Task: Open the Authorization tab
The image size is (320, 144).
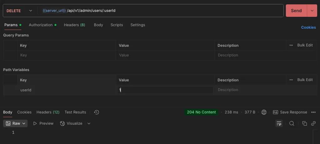Action: [x=43, y=25]
